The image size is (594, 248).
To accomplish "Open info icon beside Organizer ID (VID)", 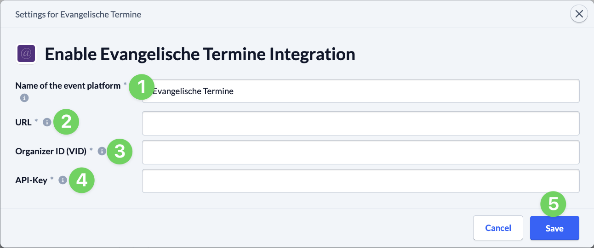I will (102, 151).
